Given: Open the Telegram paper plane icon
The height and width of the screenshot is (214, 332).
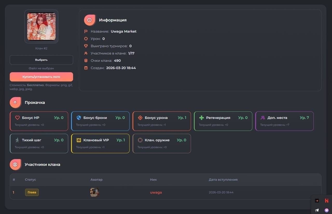Looking at the screenshot, I should [316, 210].
